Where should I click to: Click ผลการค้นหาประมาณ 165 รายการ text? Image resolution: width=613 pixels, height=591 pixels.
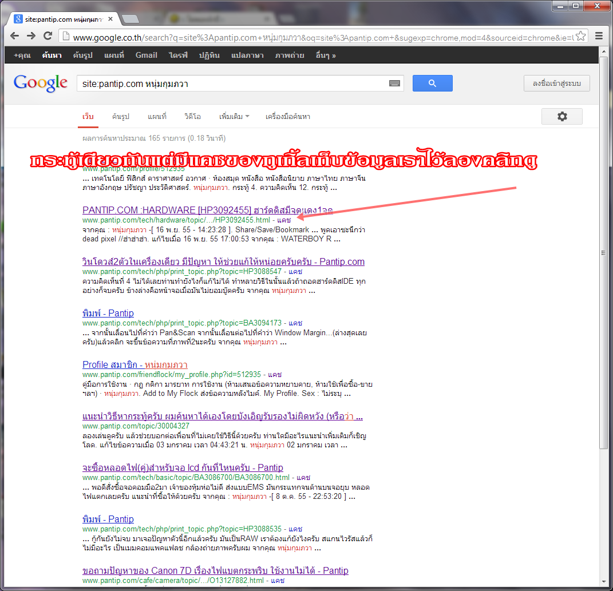pyautogui.click(x=154, y=138)
